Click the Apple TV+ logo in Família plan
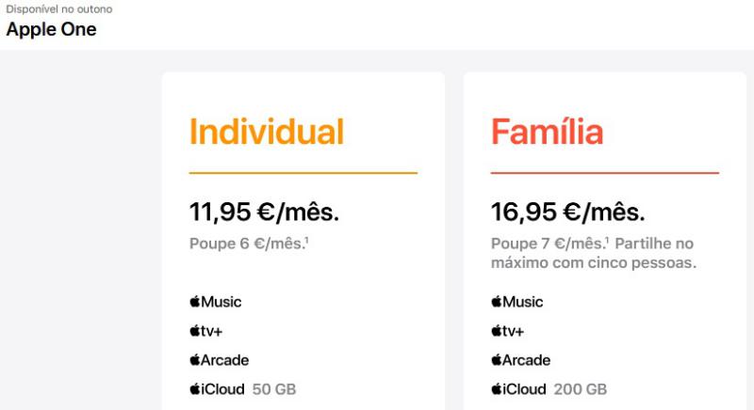This screenshot has height=410, width=754. tap(507, 331)
